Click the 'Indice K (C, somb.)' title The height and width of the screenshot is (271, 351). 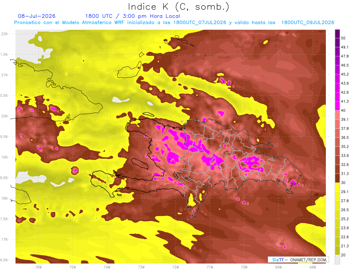point(179,7)
